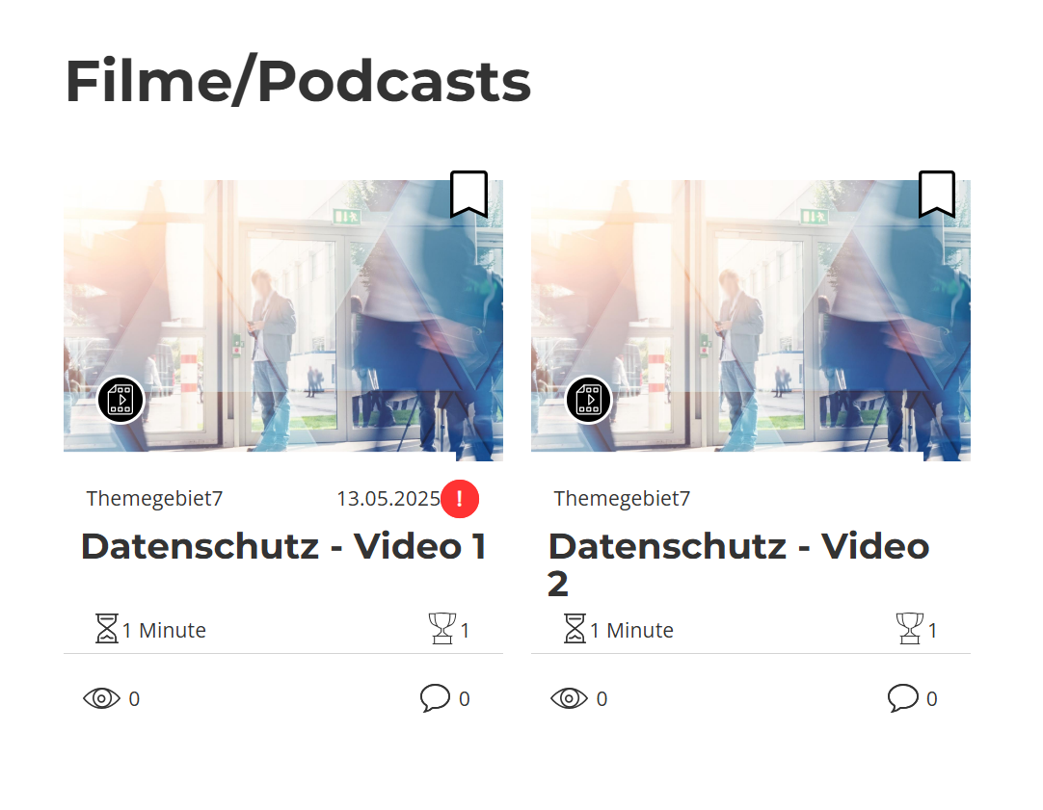
Task: Click the Themegebiet7 label on Video 2 card
Action: 622,498
